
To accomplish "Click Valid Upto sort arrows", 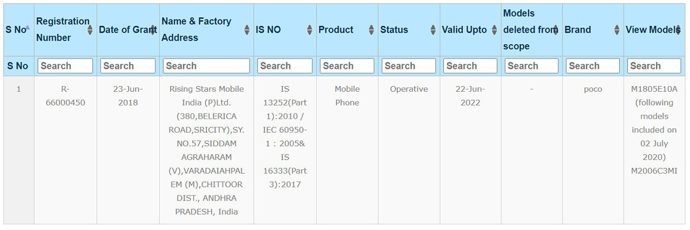I will [494, 30].
